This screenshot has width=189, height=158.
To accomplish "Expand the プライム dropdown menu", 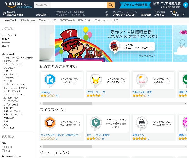I will [x=160, y=15].
